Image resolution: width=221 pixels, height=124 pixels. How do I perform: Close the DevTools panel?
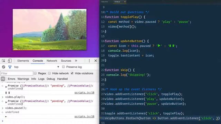coord(96,61)
